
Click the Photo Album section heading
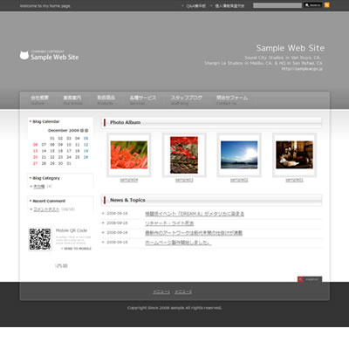[126, 122]
